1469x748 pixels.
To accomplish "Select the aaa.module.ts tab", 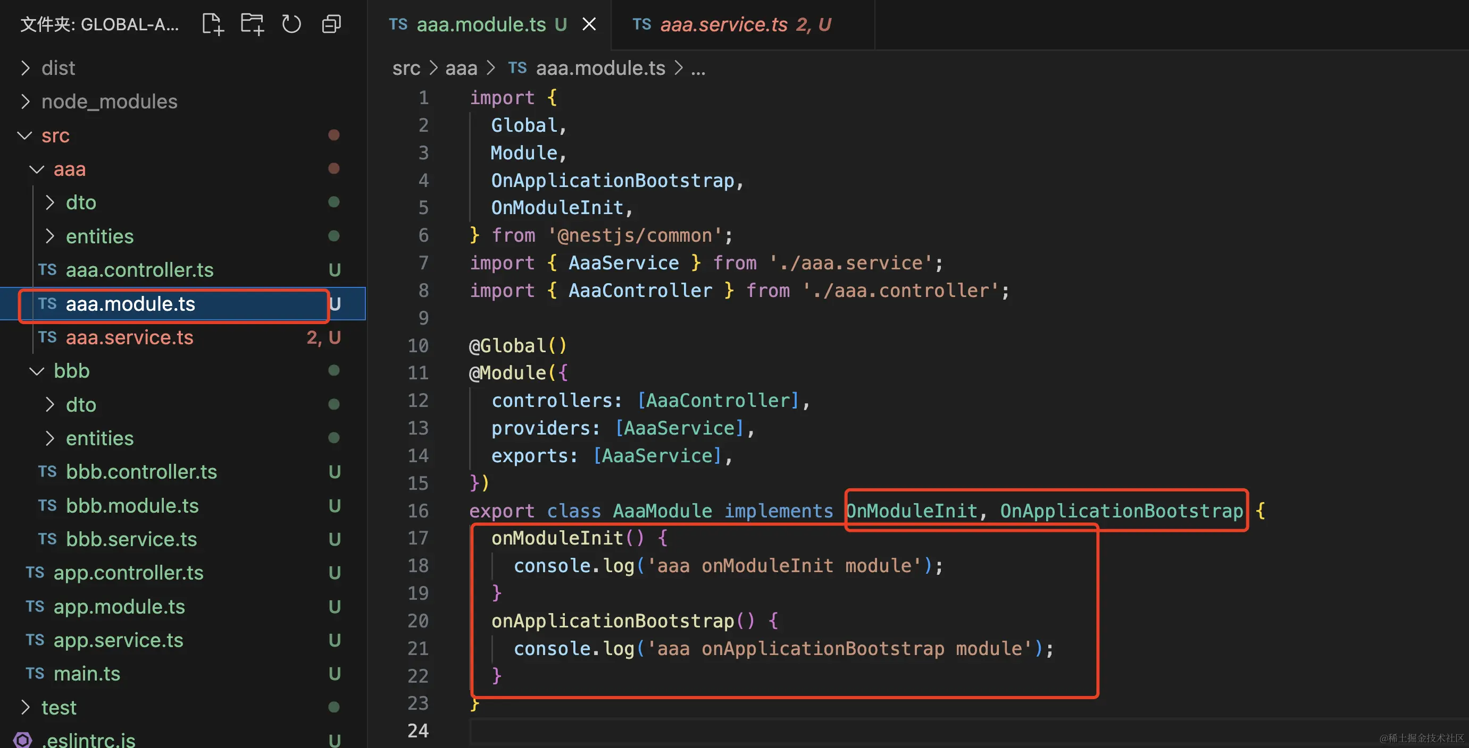I will pos(481,24).
